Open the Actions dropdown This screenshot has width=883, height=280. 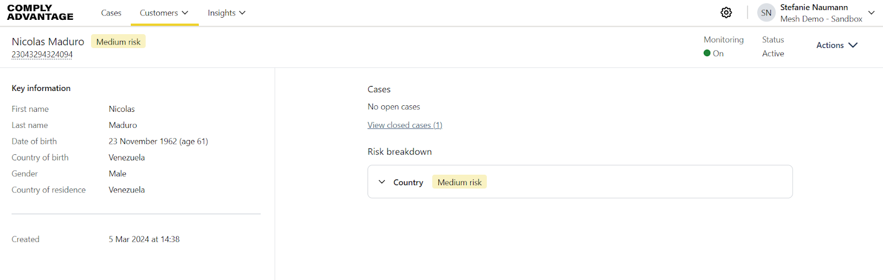[837, 45]
